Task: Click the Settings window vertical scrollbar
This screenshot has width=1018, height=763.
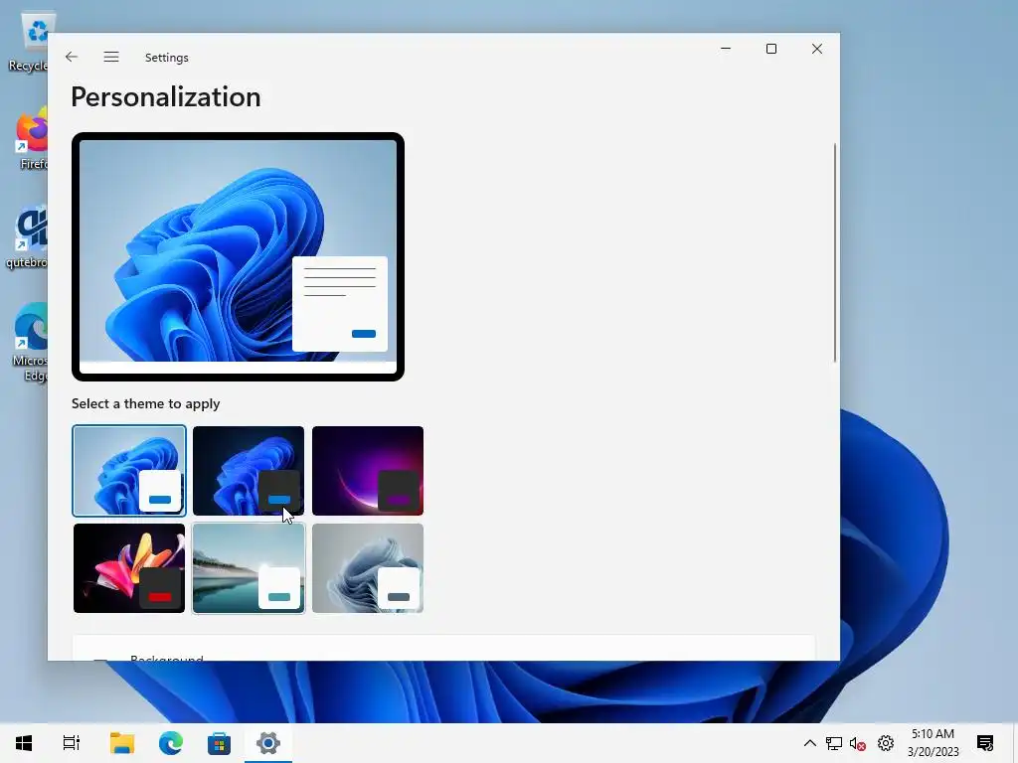Action: [x=834, y=253]
